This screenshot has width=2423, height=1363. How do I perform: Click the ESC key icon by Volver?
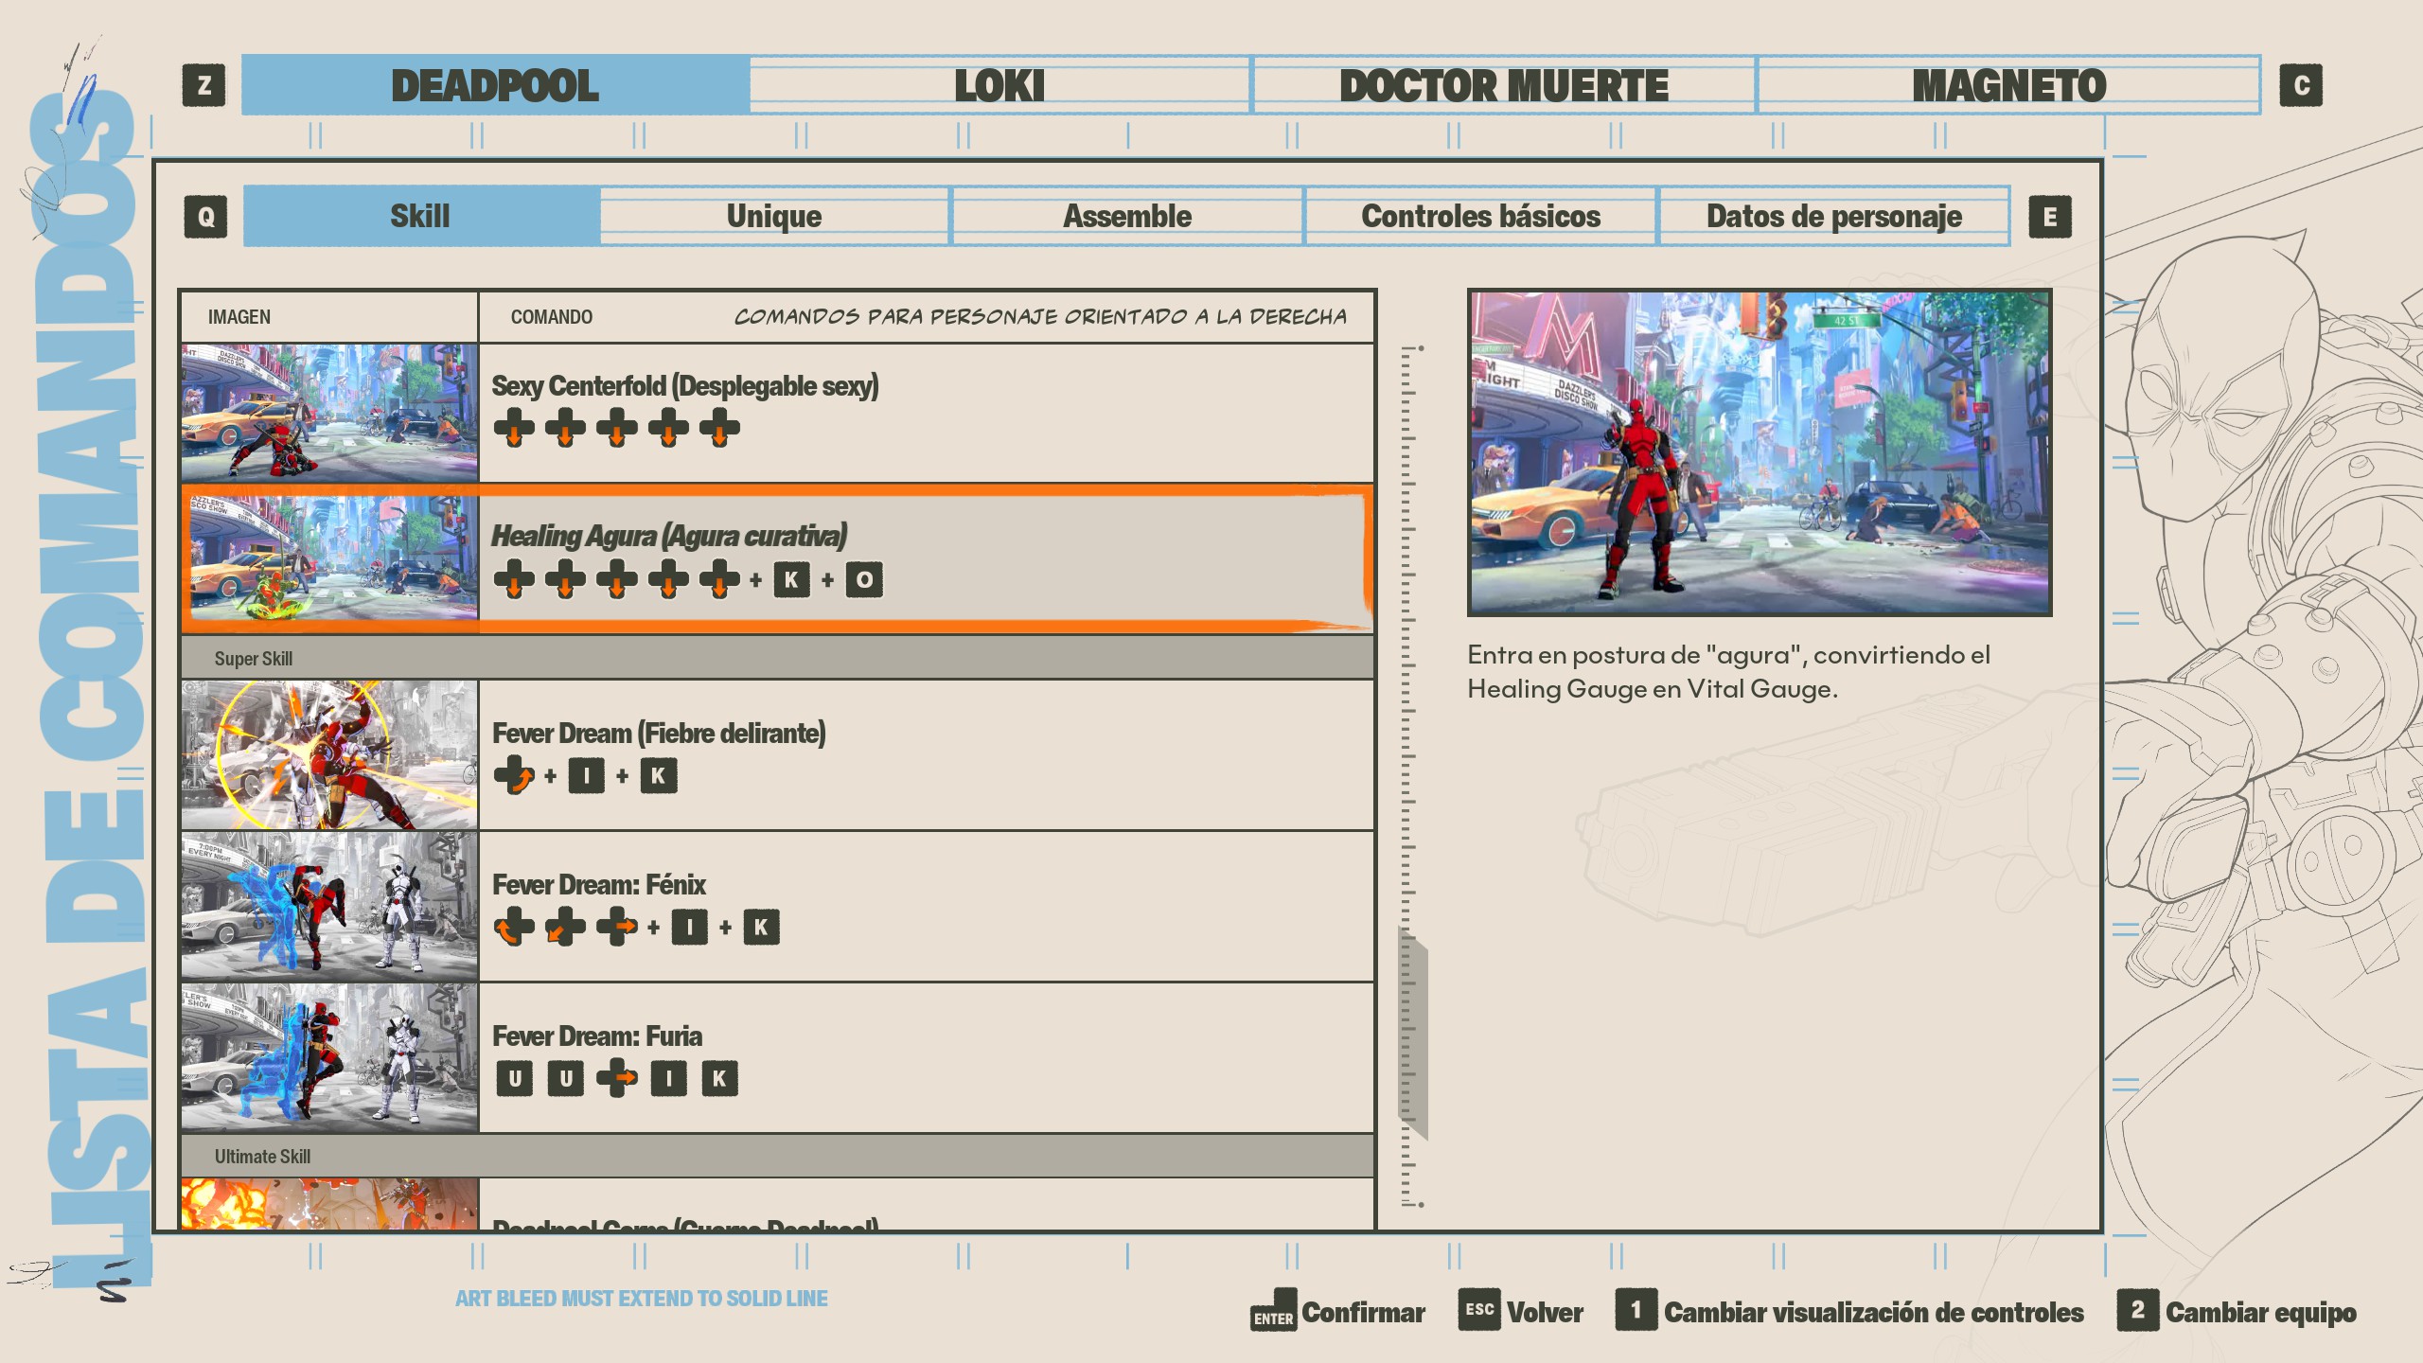(1479, 1310)
